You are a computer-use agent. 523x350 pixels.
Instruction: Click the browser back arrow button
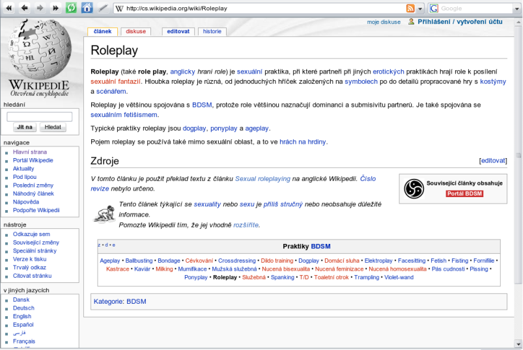(x=25, y=8)
